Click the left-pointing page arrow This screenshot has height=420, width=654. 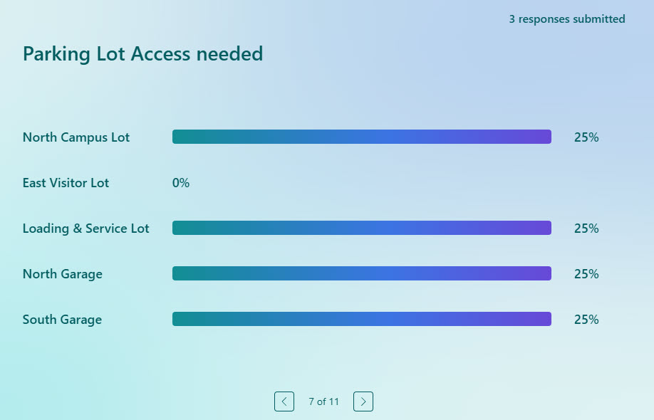[284, 401]
